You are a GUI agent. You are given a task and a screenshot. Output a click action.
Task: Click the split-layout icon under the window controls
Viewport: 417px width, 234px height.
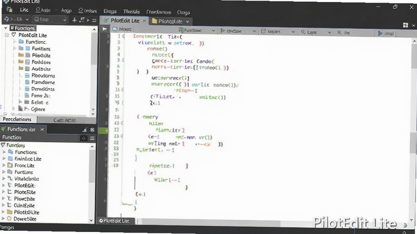pos(406,25)
